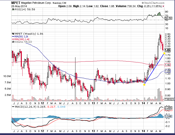Screen dimensions: 175x135
Task: Click the 10.0M volume axis label
Action: coord(7,76)
